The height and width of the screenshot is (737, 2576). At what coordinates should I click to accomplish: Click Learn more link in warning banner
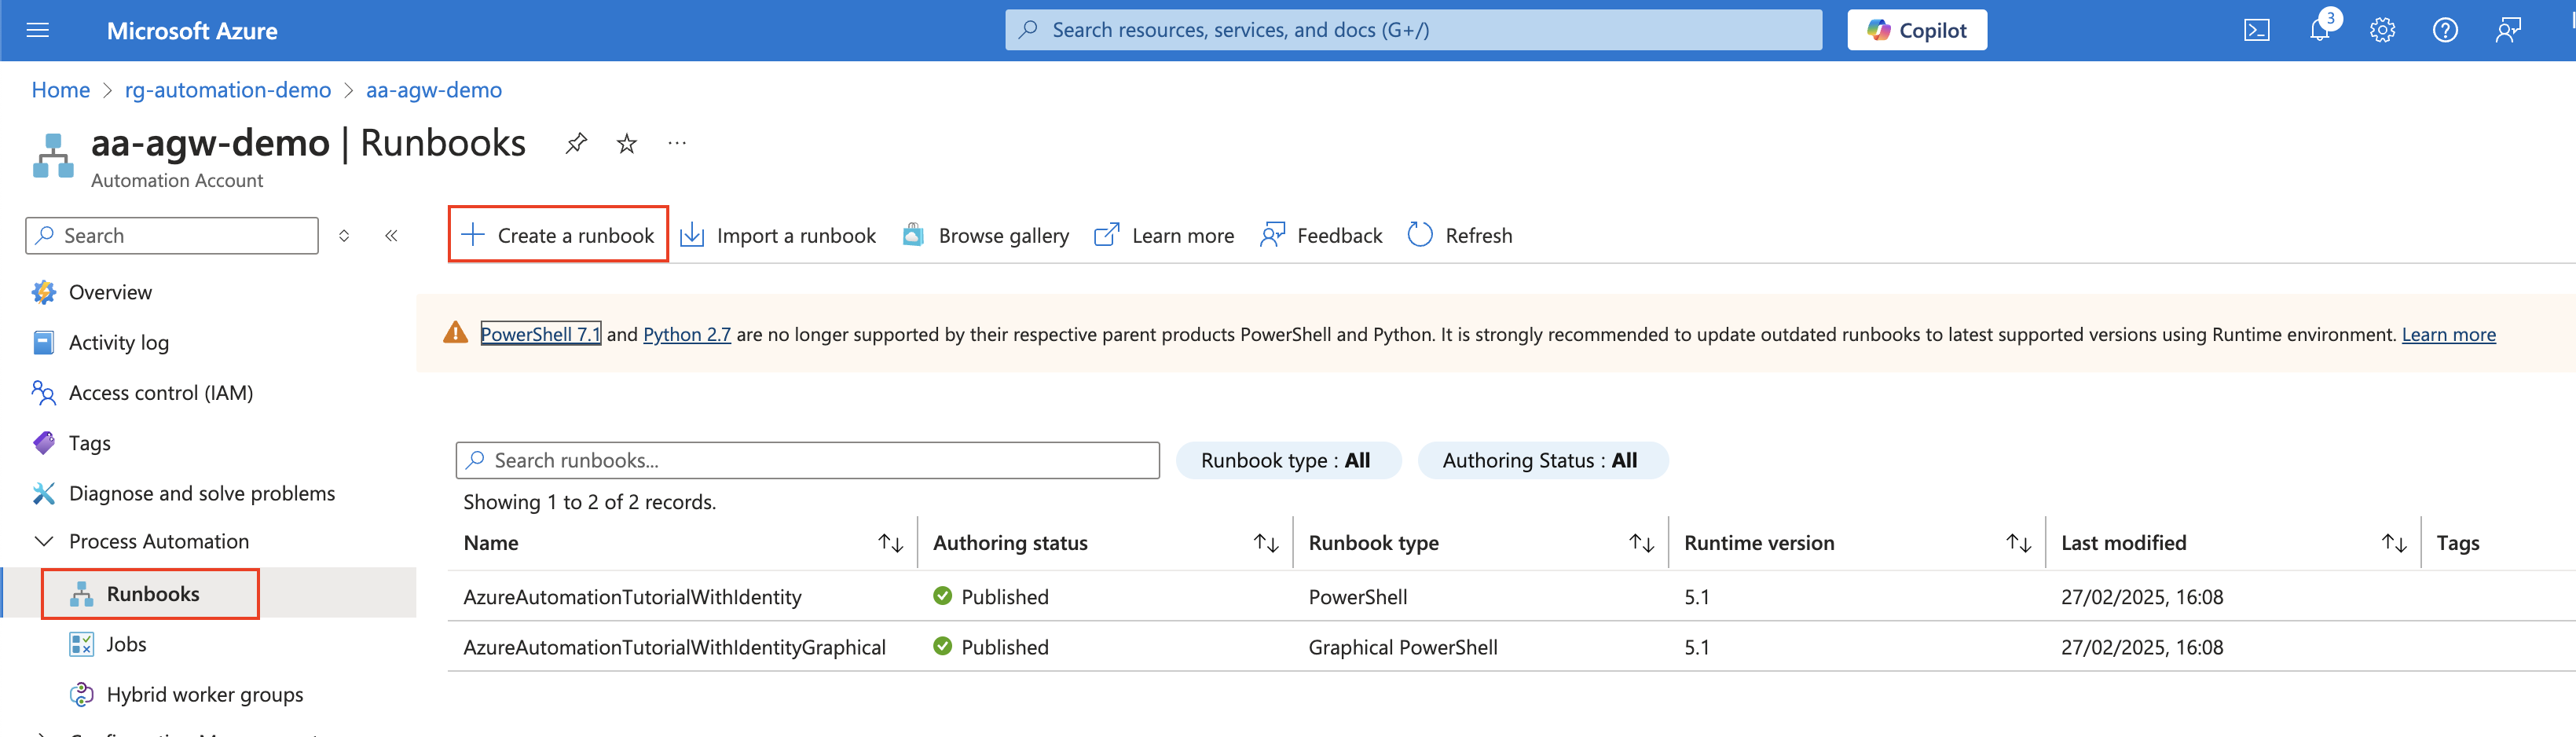coord(2449,334)
